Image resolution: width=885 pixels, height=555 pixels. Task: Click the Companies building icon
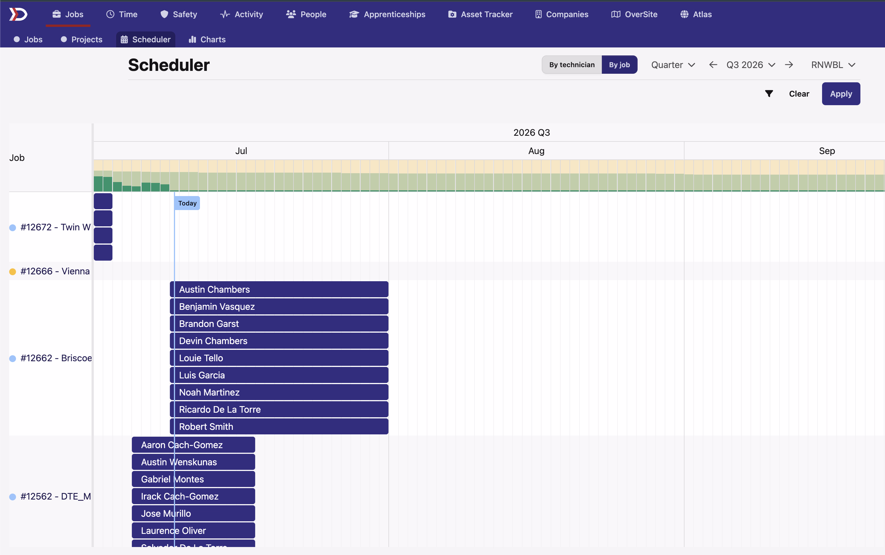pyautogui.click(x=538, y=14)
